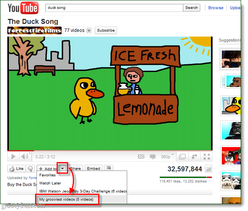248x211 pixels.
Task: Click the pop-out player icon
Action: (194, 157)
